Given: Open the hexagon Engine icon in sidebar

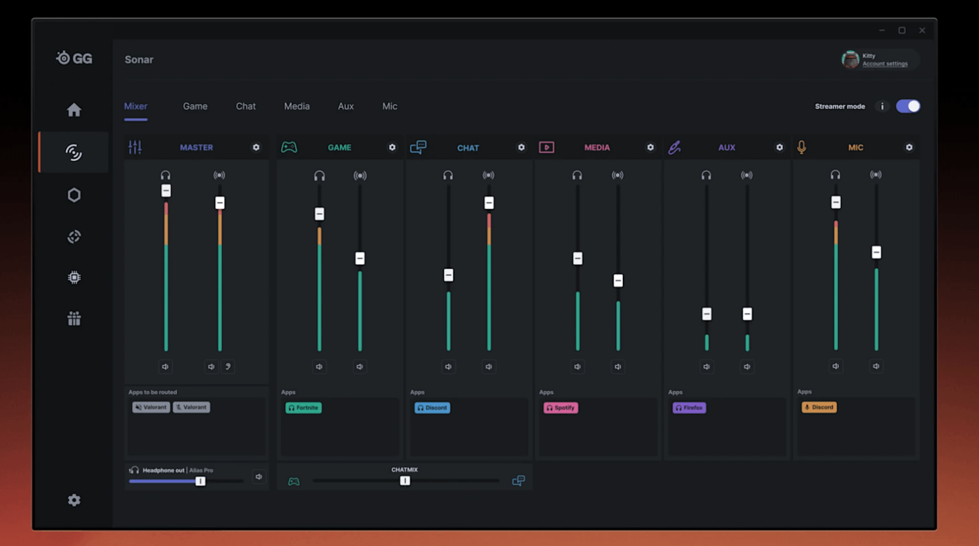Looking at the screenshot, I should point(74,195).
